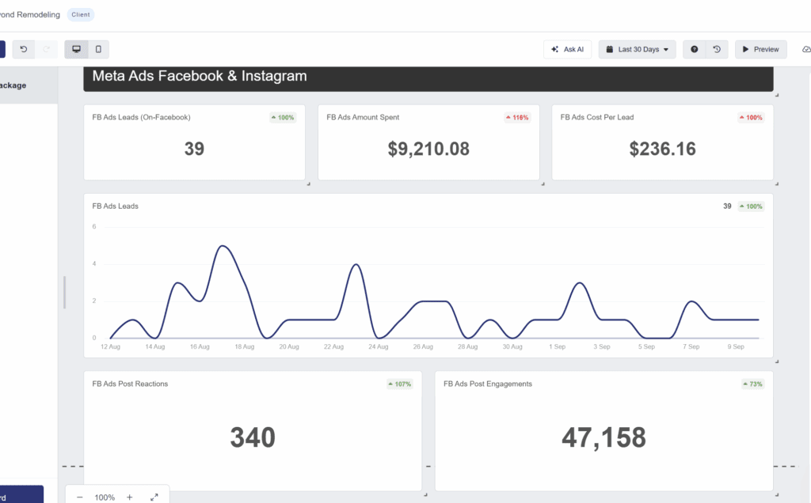Click the zoom out minus control
This screenshot has height=503, width=811.
pos(79,497)
